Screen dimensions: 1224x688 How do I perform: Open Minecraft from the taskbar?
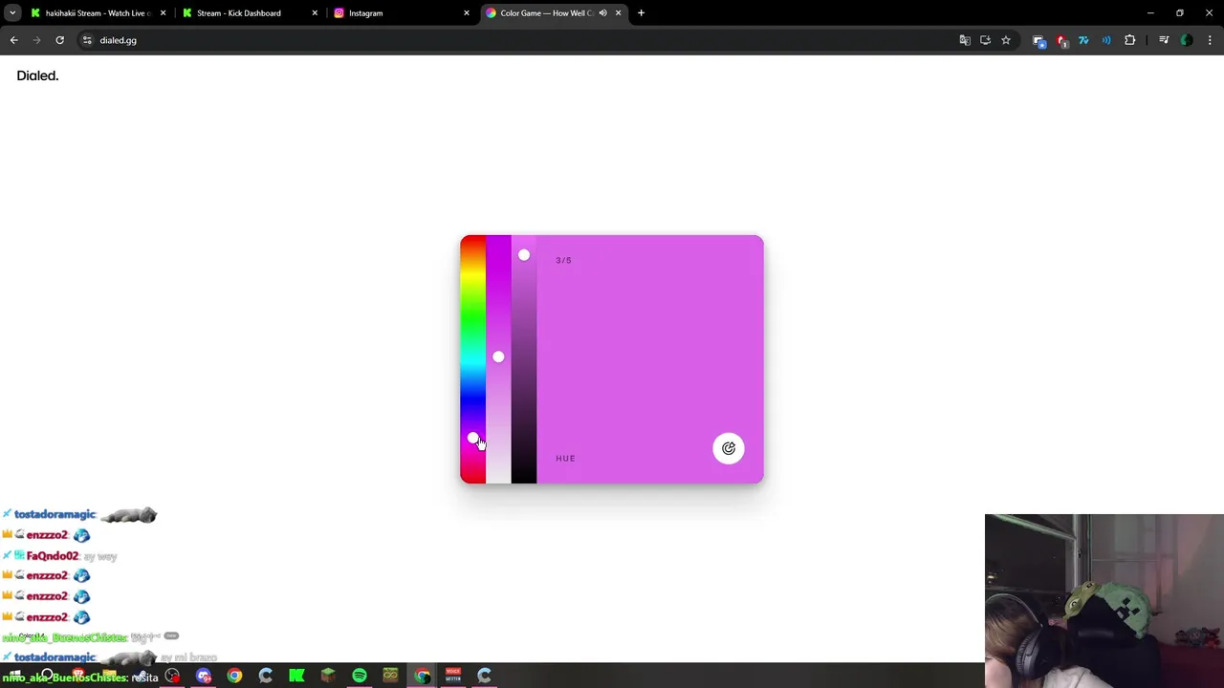tap(328, 676)
